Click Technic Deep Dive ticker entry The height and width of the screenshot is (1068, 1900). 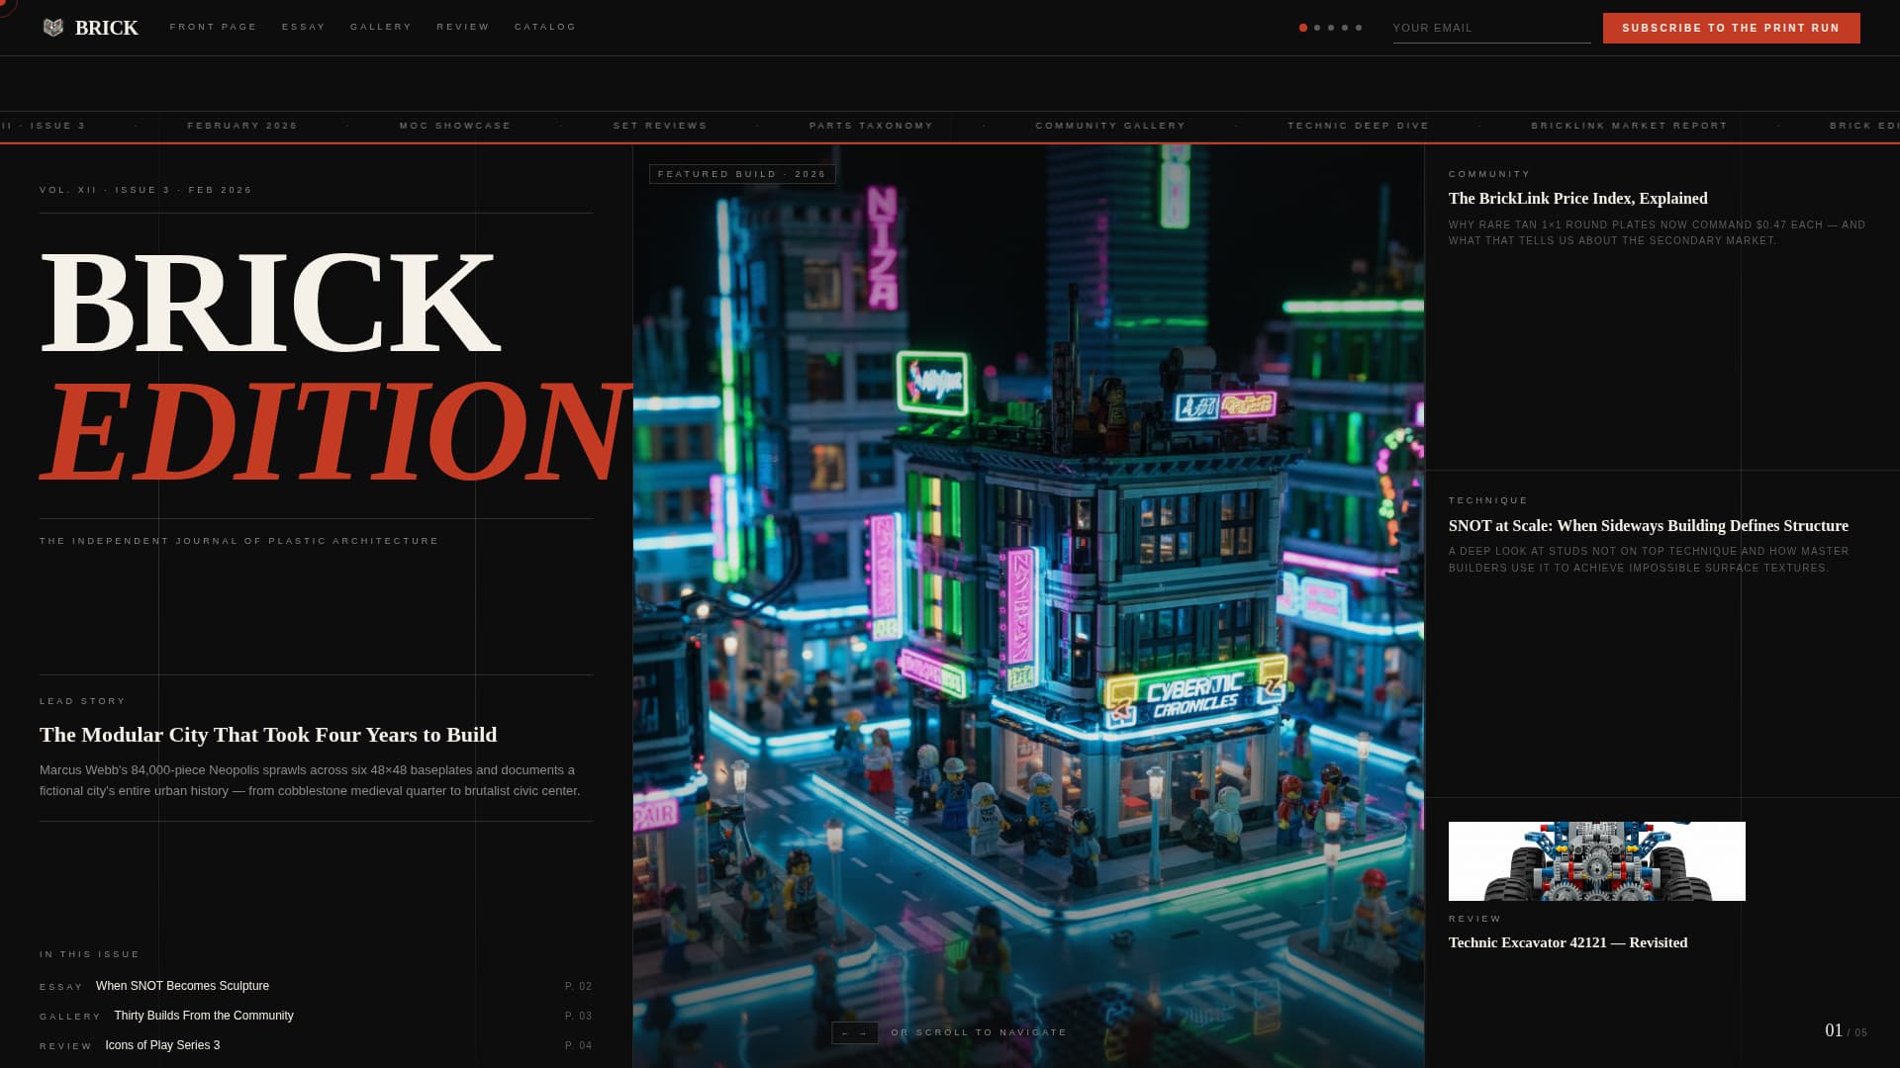click(x=1358, y=126)
